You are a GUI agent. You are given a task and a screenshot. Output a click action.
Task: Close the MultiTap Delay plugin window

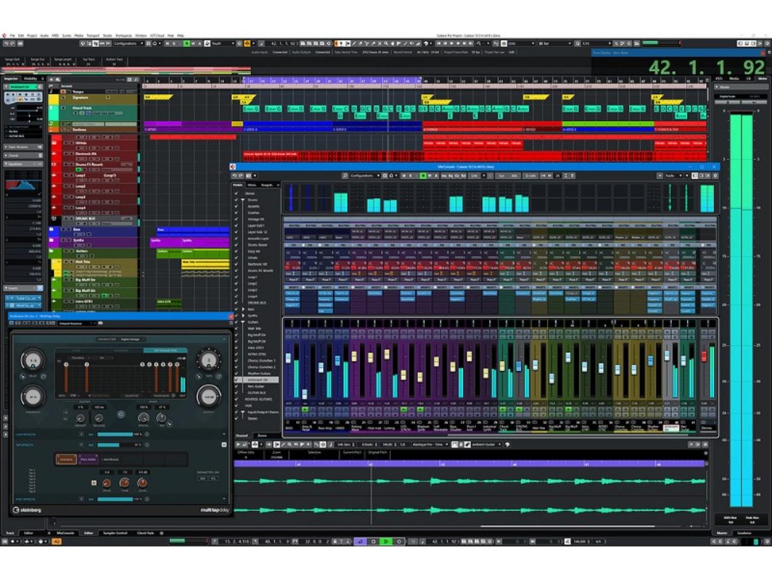230,316
